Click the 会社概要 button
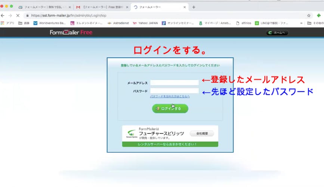This screenshot has width=324, height=187. click(202, 133)
